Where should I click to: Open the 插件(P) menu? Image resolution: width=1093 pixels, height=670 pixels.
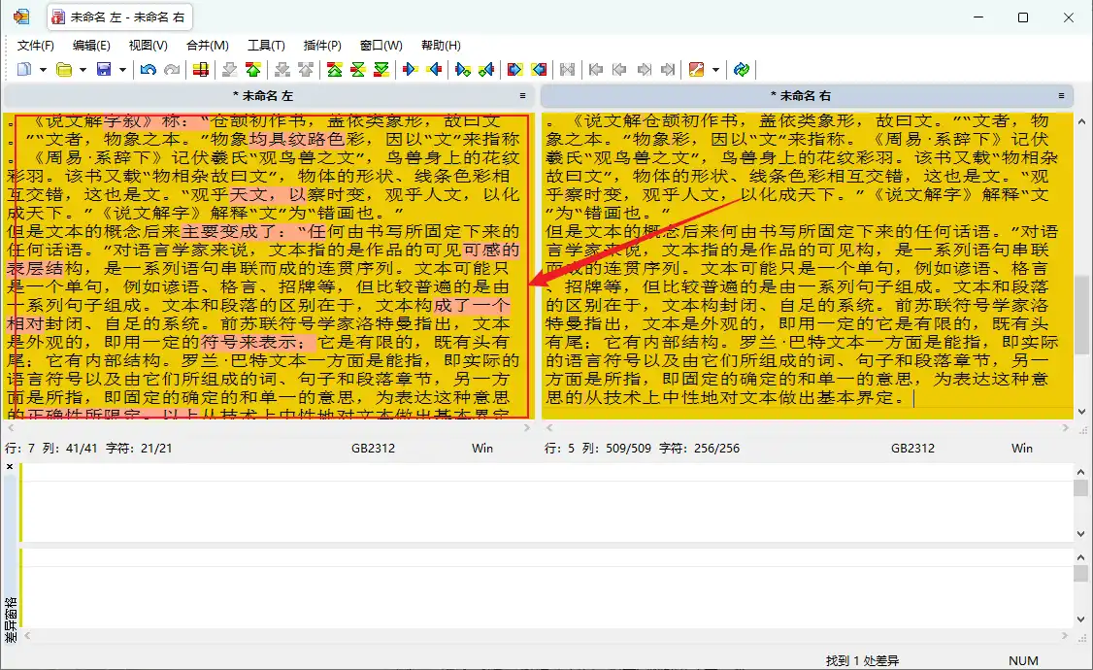point(322,45)
